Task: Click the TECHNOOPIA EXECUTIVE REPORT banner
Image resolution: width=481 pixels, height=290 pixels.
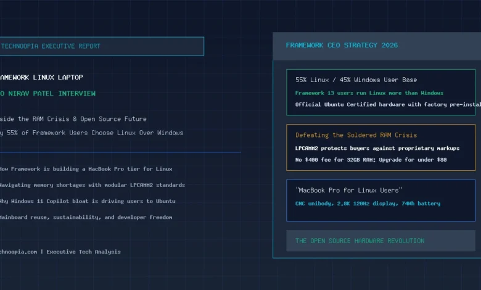Action: click(x=102, y=46)
